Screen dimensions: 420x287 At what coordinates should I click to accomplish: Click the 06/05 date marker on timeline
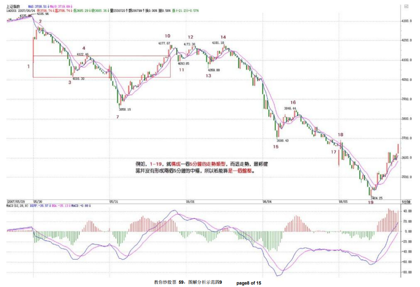(343, 202)
